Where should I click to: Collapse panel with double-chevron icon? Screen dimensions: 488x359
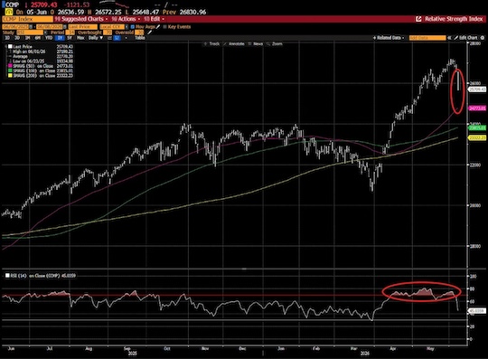tap(449, 38)
